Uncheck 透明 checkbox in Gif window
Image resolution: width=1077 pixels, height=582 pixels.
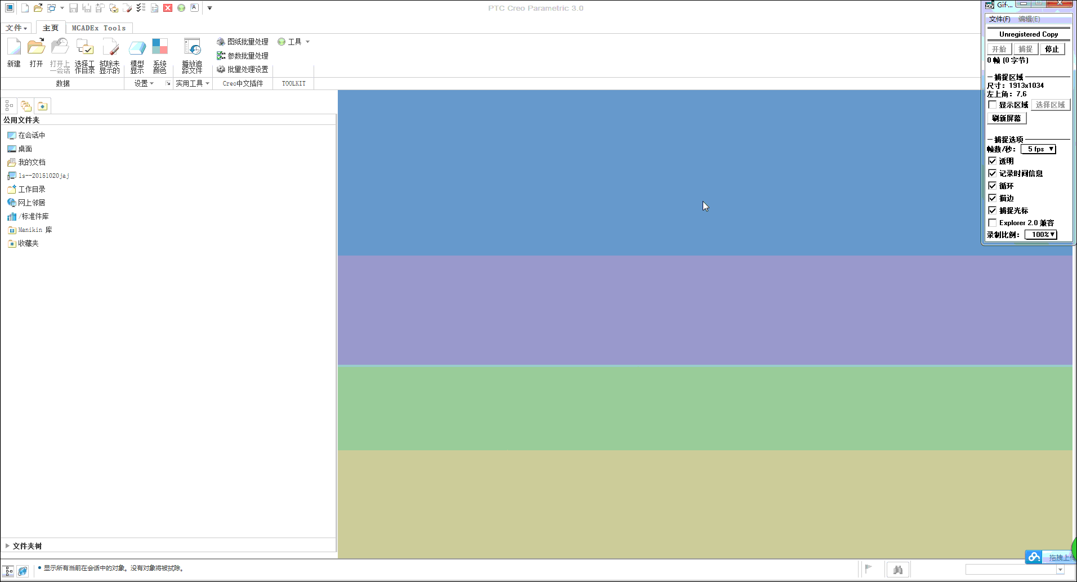pyautogui.click(x=993, y=161)
